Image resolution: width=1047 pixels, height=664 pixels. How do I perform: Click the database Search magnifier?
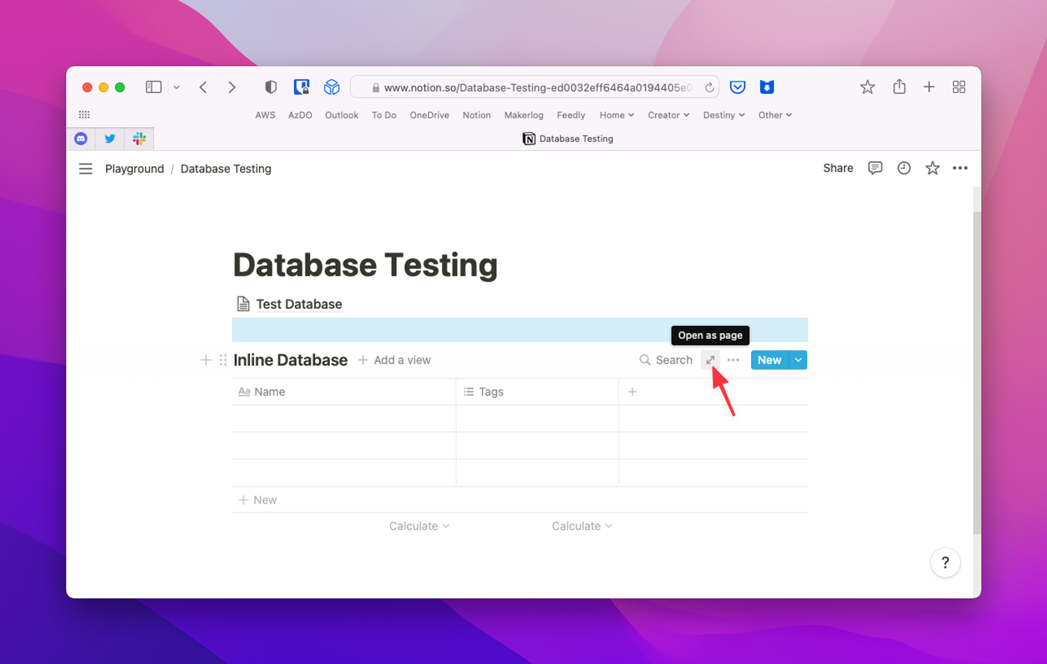645,360
